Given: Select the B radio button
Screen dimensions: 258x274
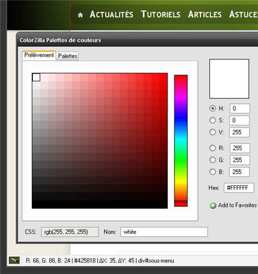Looking at the screenshot, I should click(x=212, y=171).
